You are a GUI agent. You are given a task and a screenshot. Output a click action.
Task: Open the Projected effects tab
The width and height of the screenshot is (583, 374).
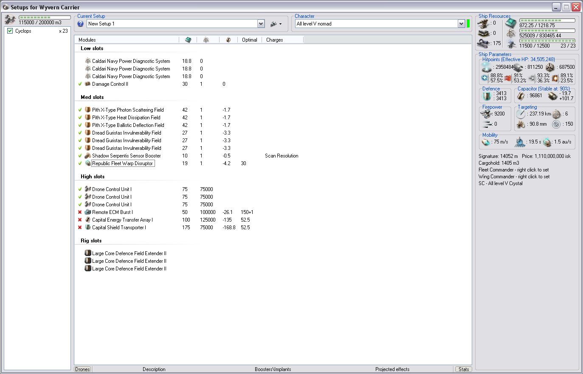[x=392, y=369]
